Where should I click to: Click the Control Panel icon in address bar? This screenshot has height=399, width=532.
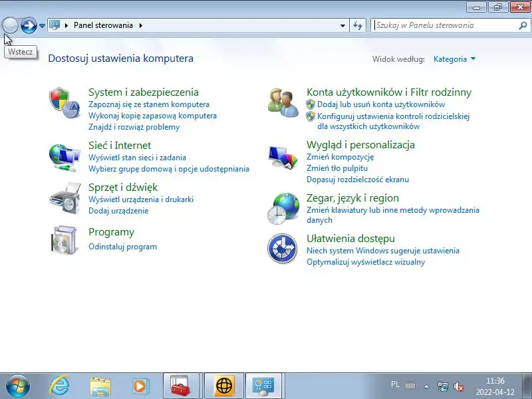(55, 25)
